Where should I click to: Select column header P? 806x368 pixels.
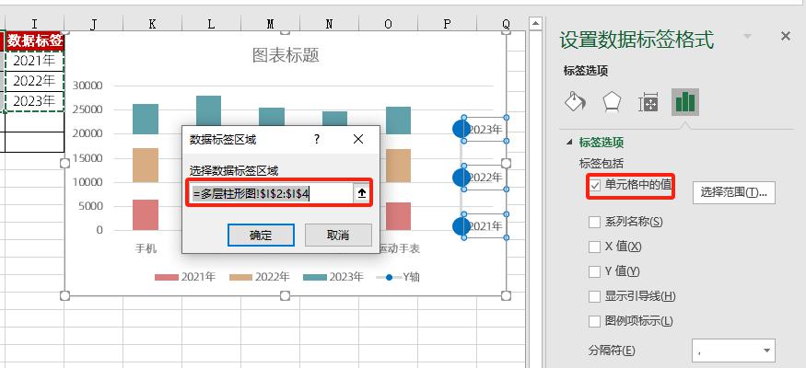(x=447, y=24)
